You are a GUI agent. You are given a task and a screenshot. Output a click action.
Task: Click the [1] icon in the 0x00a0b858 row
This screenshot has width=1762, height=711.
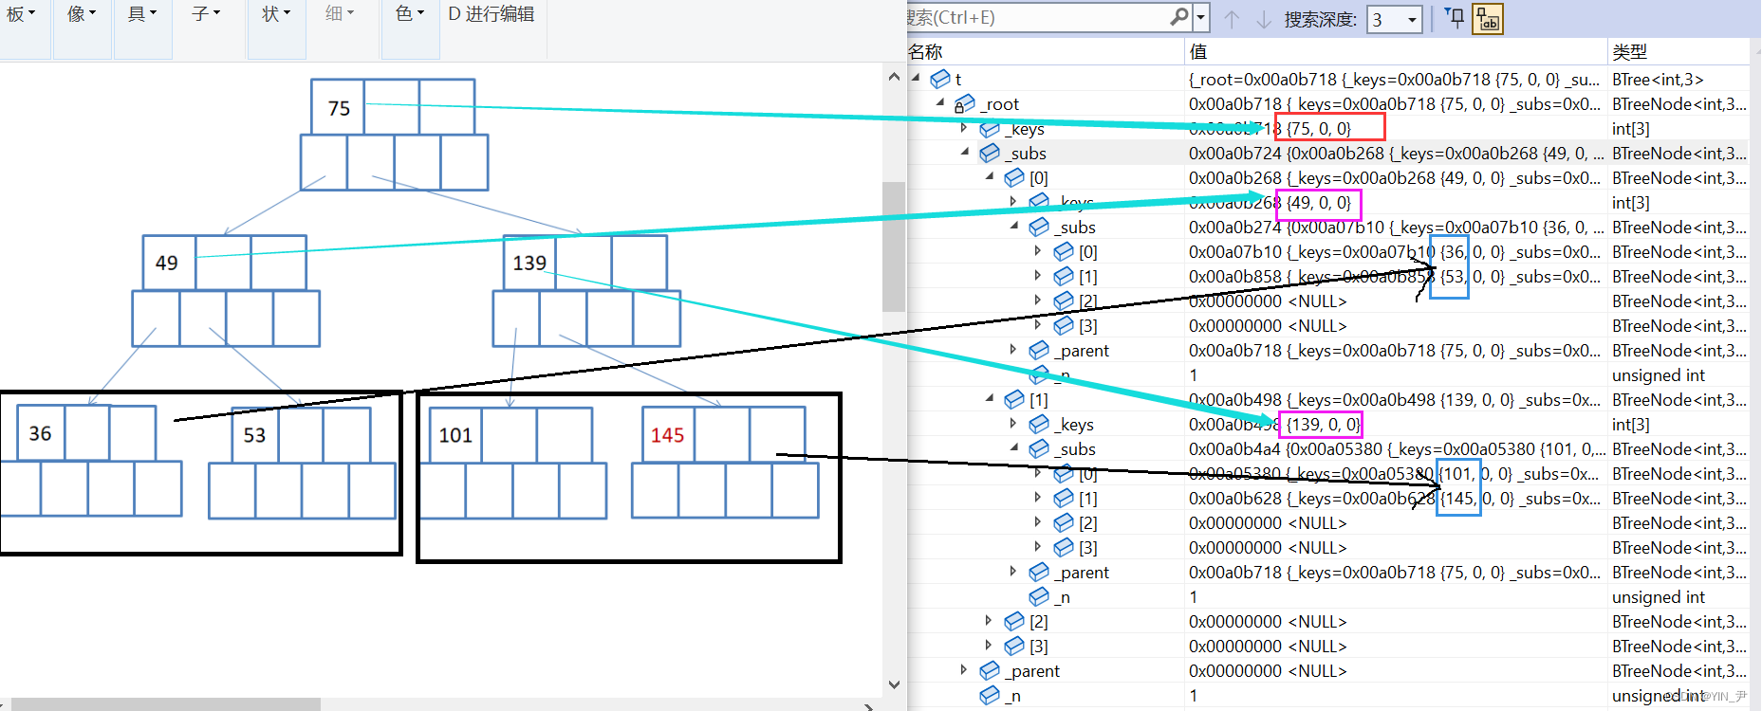tap(1064, 276)
